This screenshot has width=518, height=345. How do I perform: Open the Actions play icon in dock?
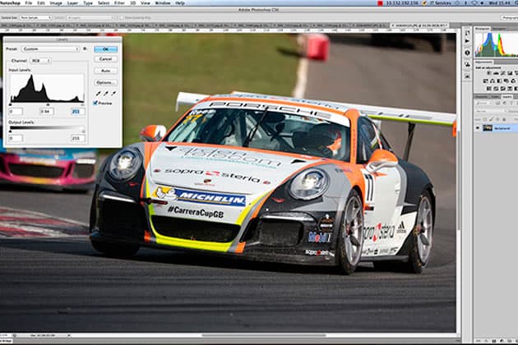[468, 41]
